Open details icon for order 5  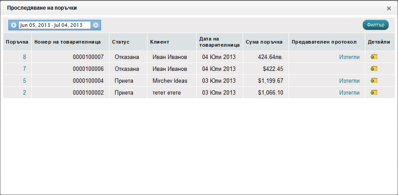[374, 81]
